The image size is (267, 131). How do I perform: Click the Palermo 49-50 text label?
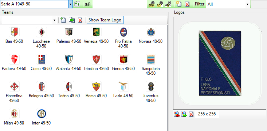click(x=69, y=41)
